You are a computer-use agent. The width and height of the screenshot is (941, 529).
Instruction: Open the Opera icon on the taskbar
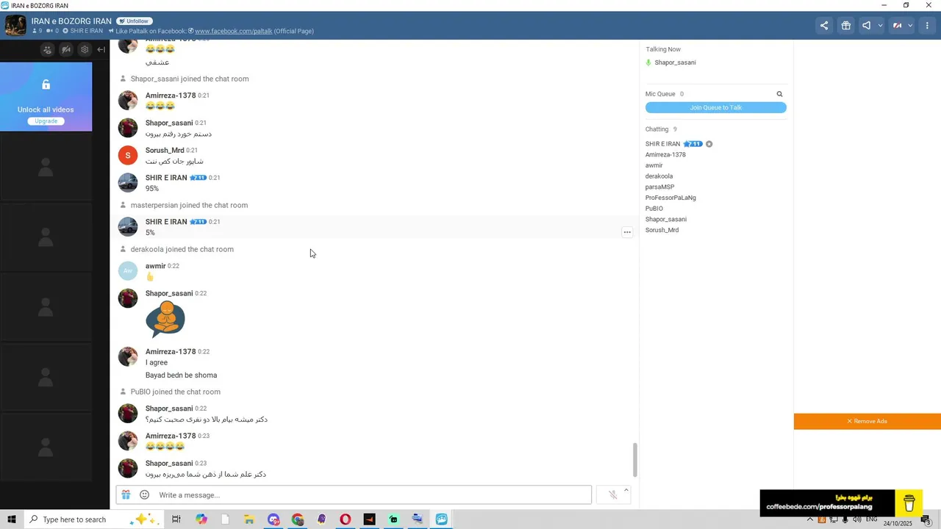(346, 519)
